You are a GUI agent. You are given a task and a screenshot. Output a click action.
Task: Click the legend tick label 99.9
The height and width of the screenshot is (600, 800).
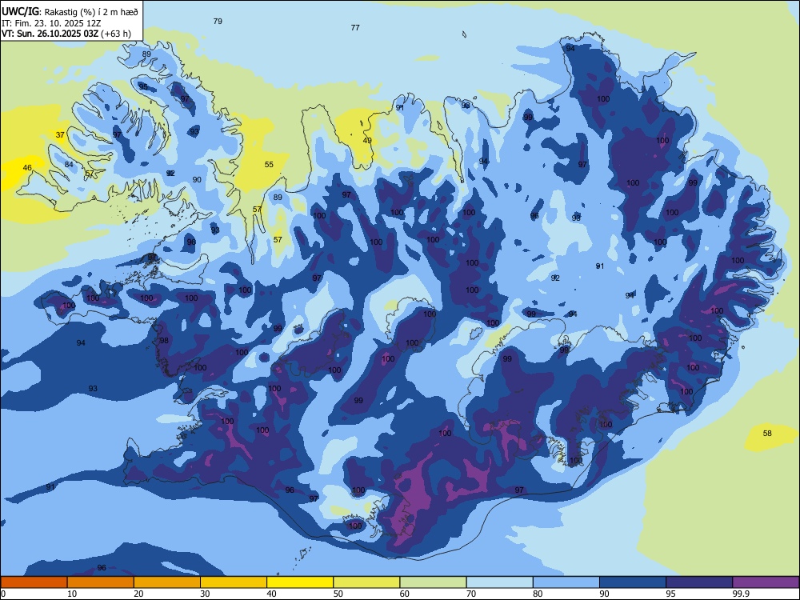pos(741,594)
